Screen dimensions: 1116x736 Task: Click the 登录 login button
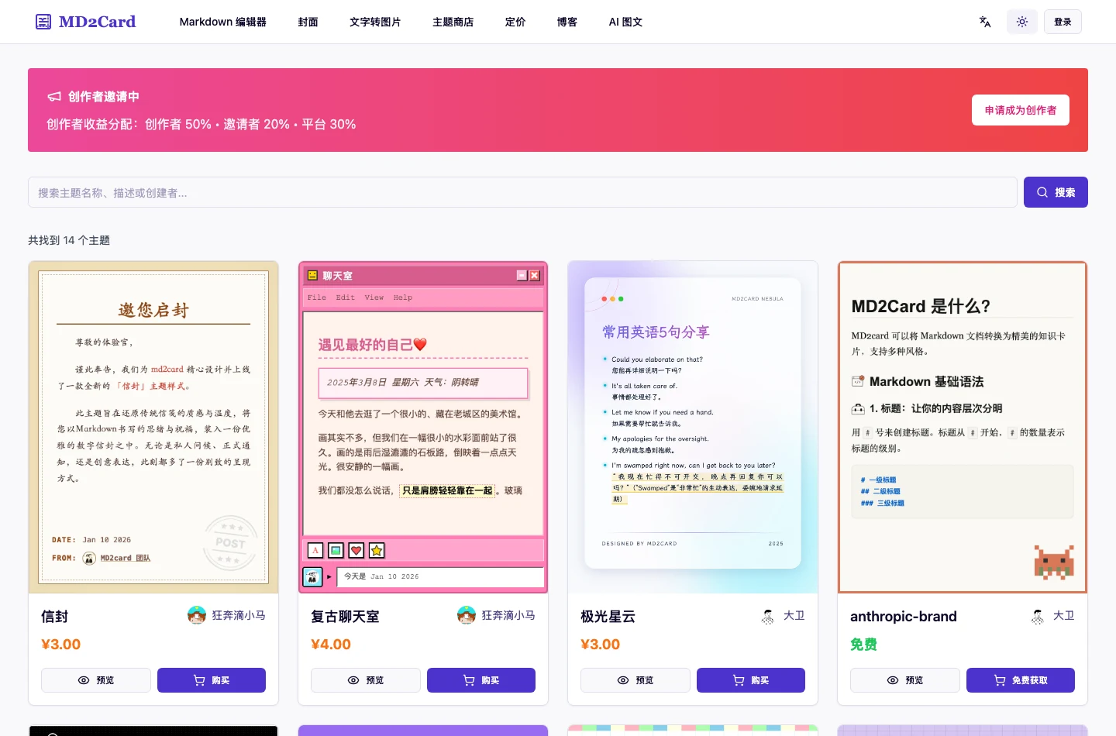click(1063, 22)
